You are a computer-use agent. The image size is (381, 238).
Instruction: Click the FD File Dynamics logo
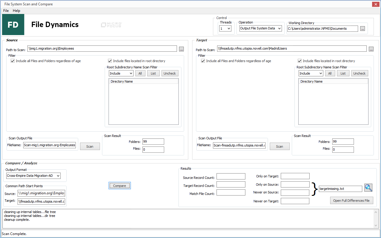pos(13,25)
